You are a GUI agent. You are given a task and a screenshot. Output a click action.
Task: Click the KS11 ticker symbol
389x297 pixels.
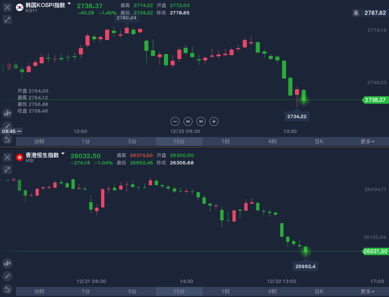tap(31, 11)
